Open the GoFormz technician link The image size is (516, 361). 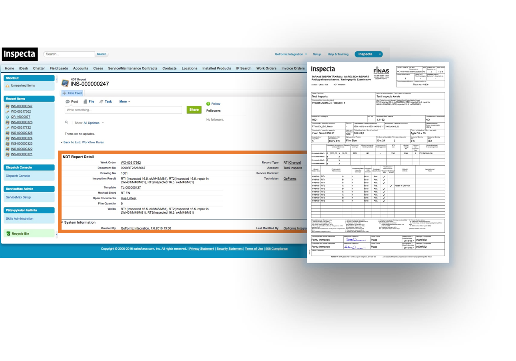(290, 179)
